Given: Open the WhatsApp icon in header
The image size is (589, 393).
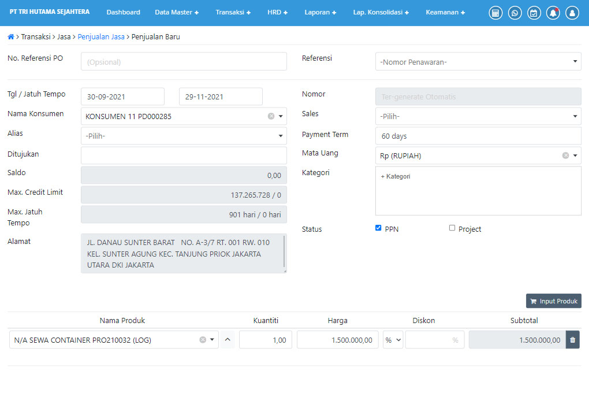Looking at the screenshot, I should tap(515, 13).
